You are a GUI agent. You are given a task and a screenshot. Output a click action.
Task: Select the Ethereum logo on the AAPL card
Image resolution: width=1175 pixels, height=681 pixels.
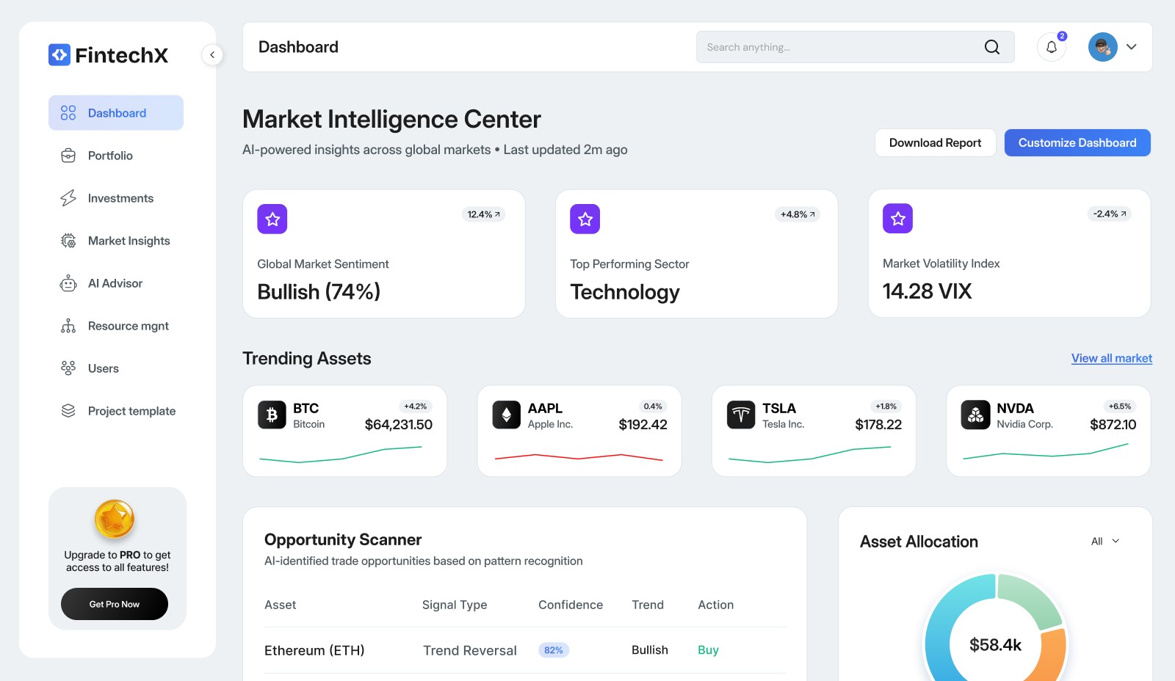[x=506, y=415]
